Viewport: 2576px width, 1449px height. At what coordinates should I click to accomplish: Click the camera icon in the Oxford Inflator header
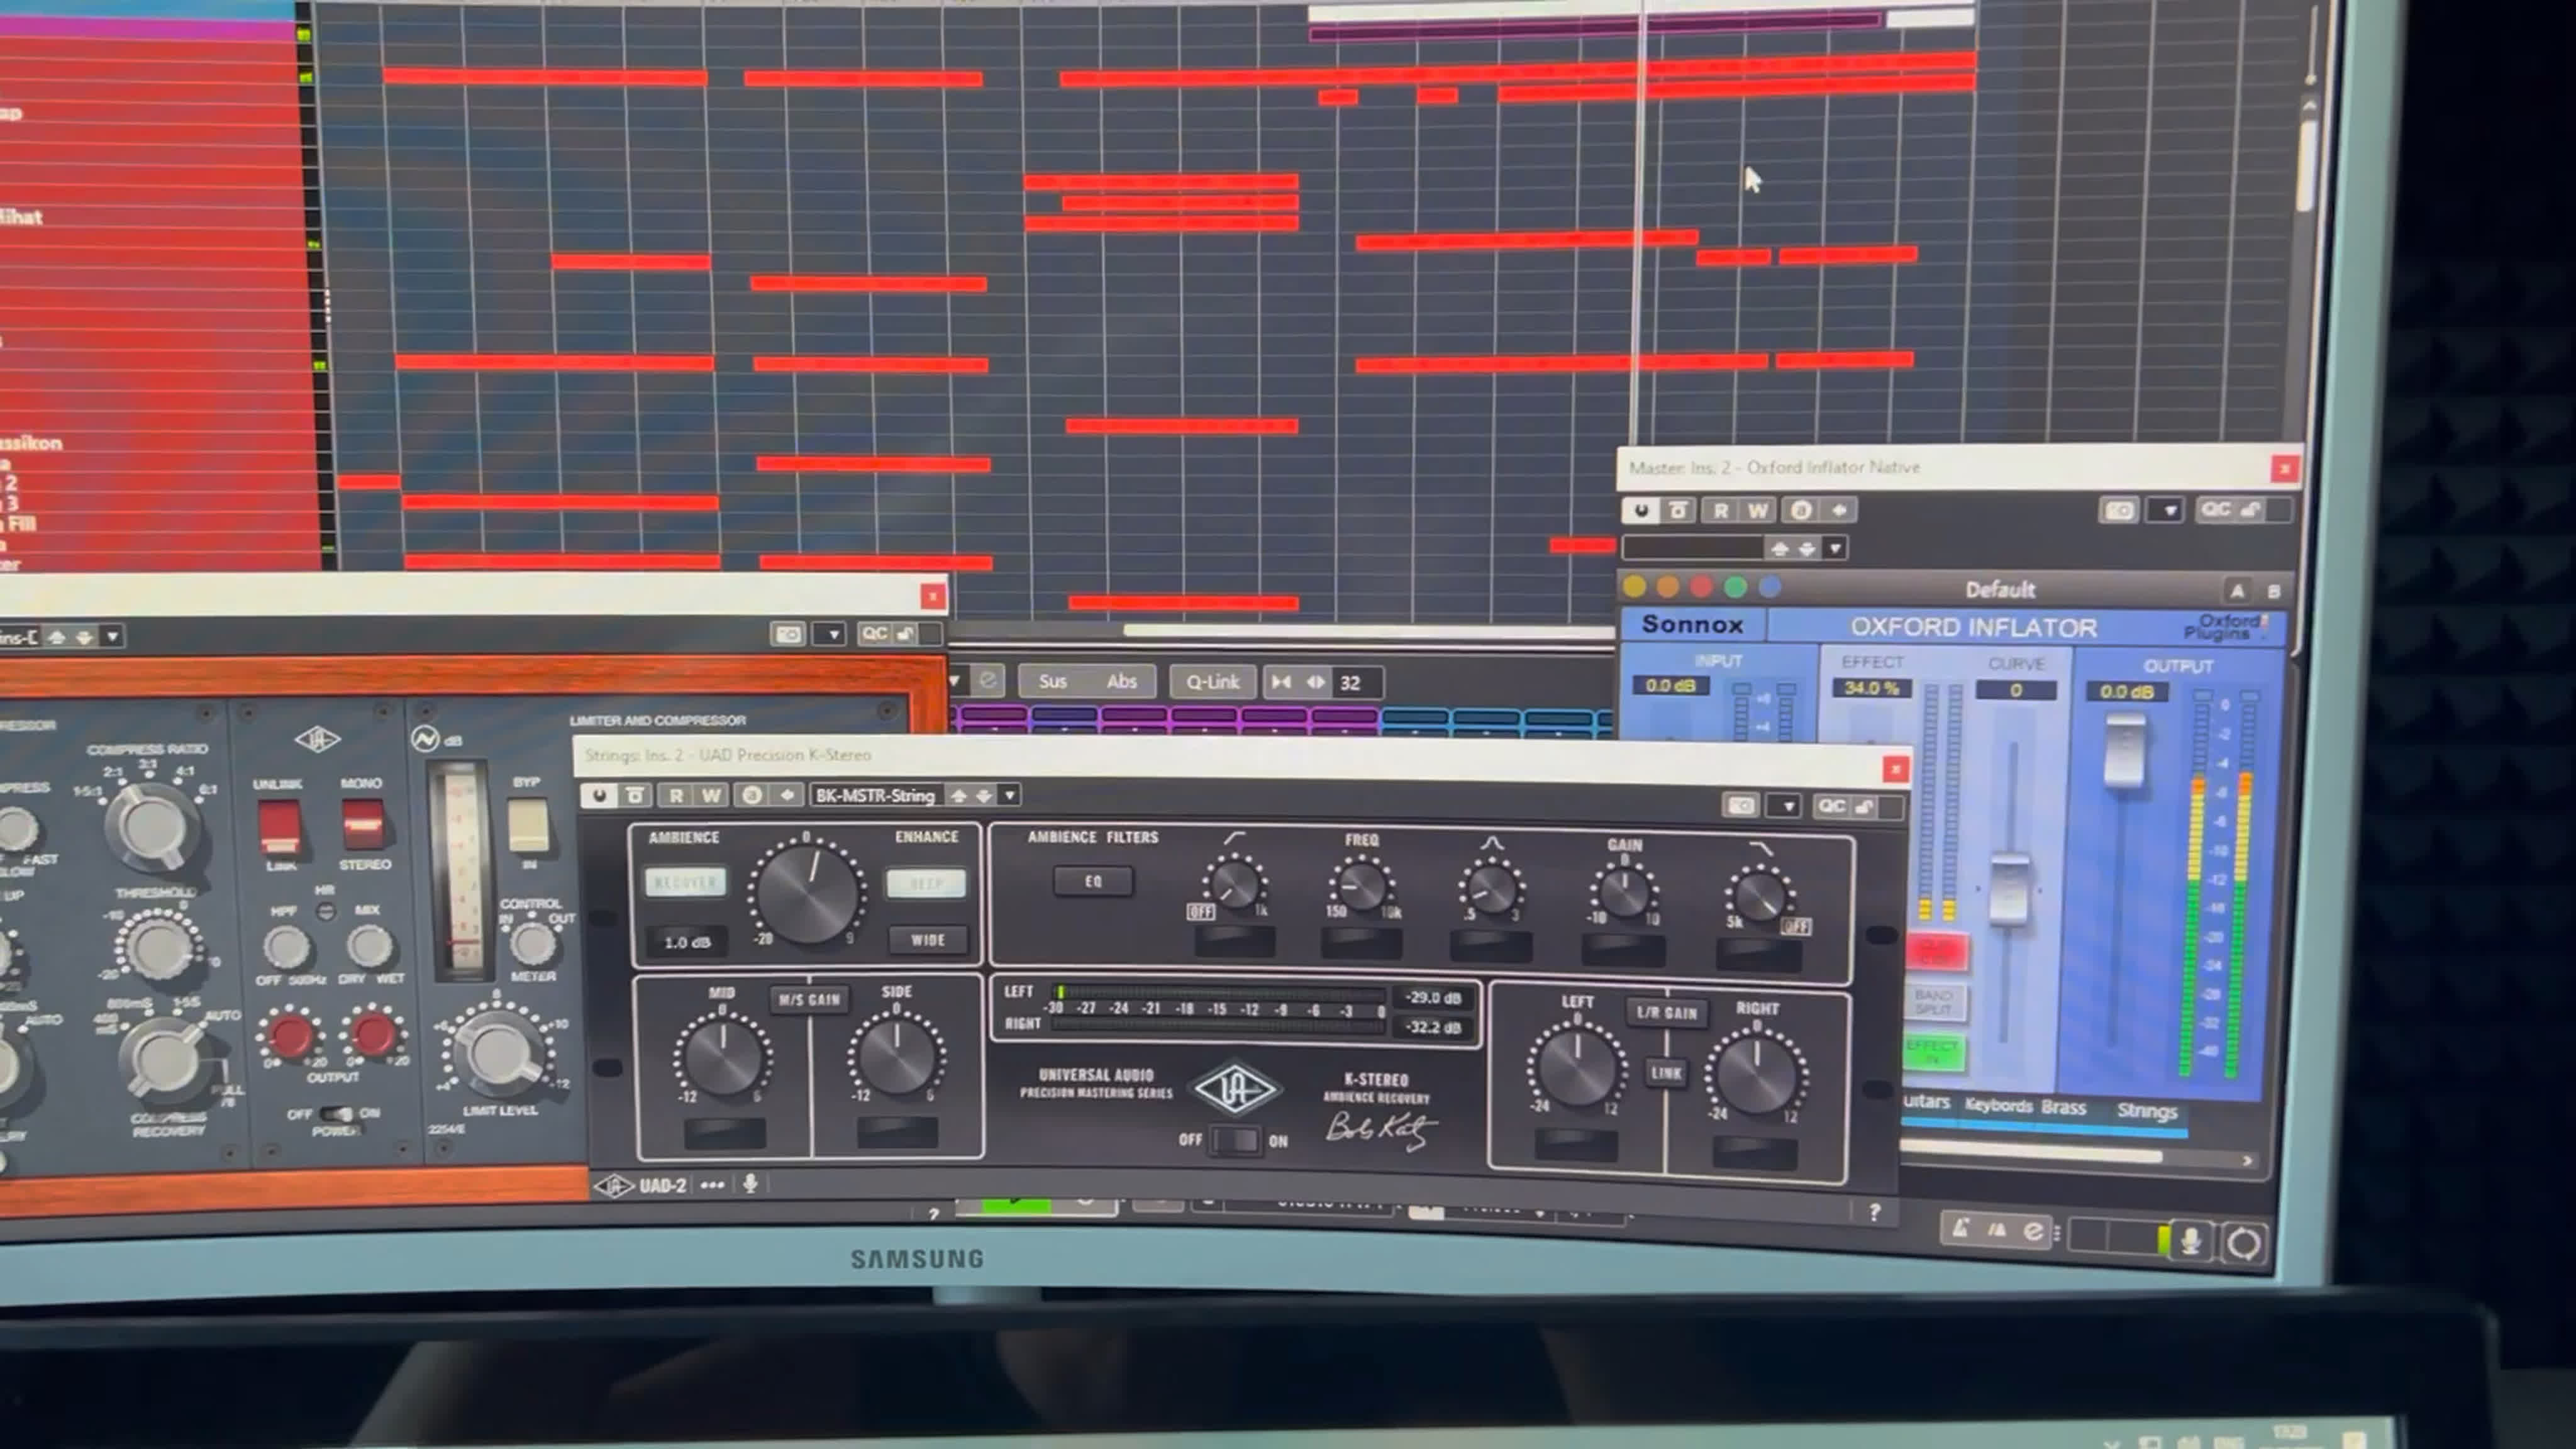[2119, 511]
